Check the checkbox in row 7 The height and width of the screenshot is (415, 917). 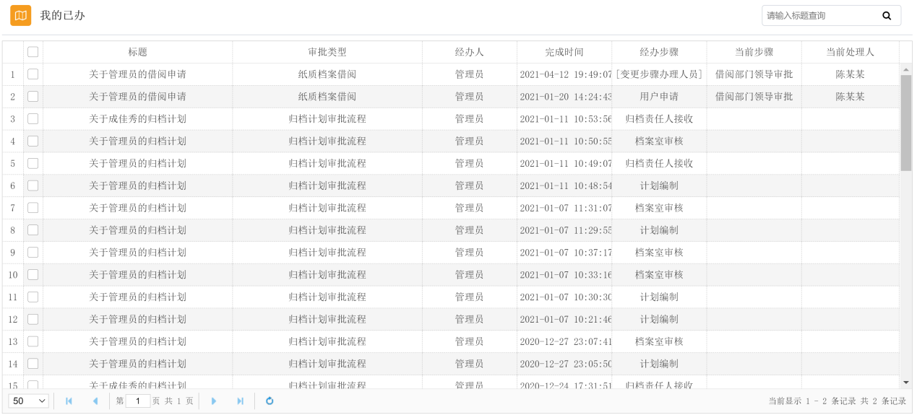point(33,208)
